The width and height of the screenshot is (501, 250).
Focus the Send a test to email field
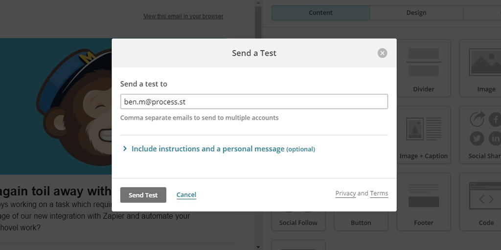[254, 102]
